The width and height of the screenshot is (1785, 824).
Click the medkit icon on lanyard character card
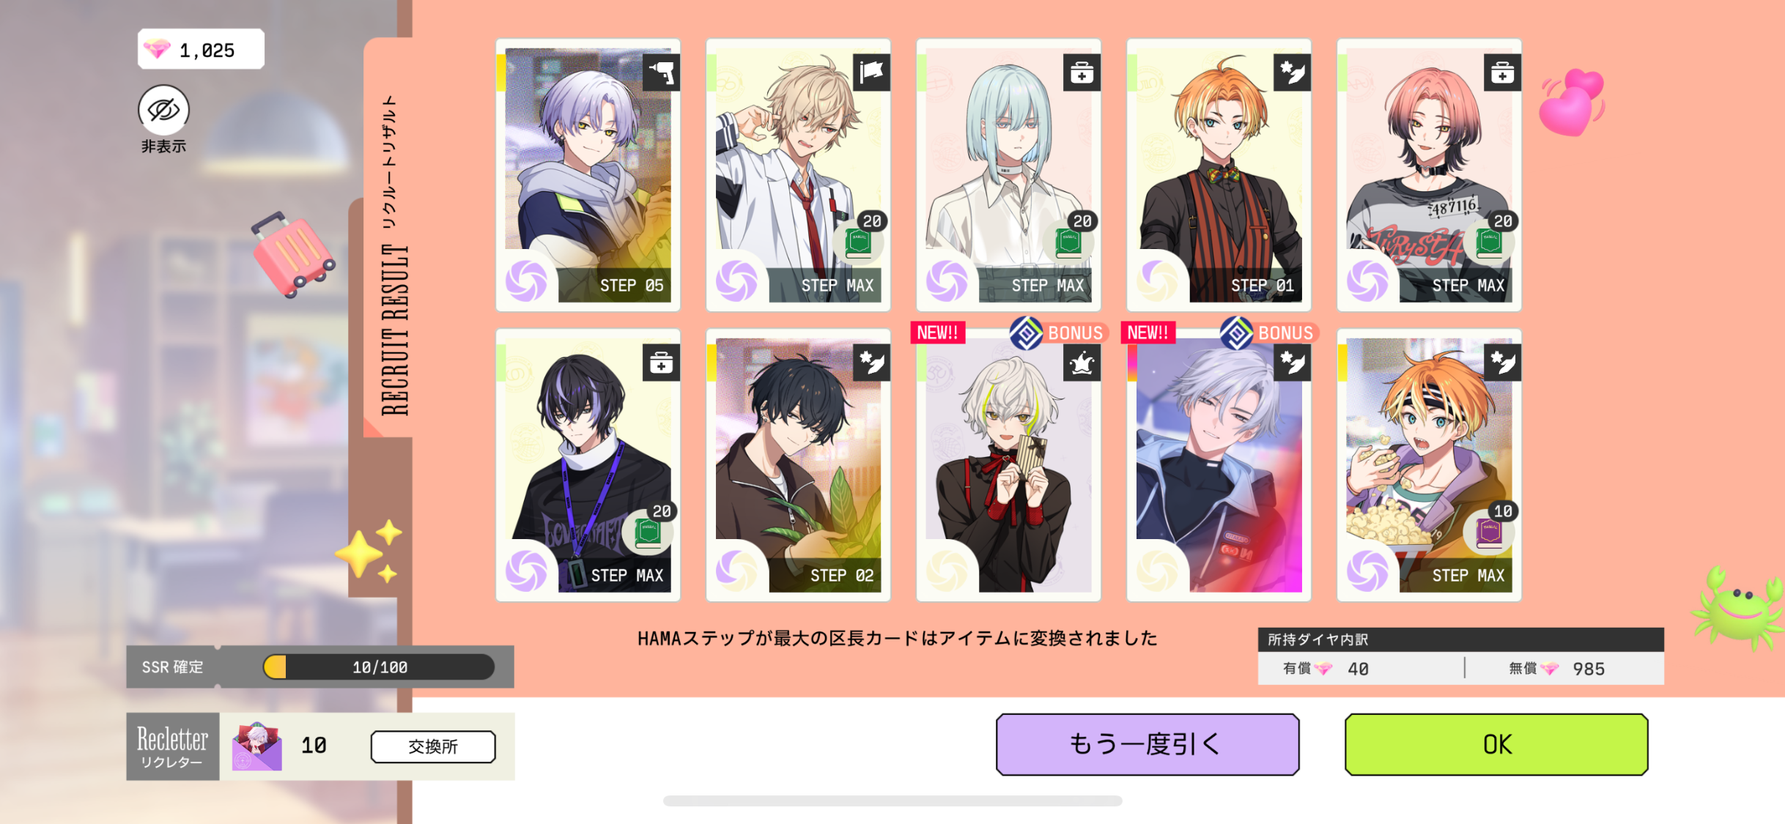[661, 362]
